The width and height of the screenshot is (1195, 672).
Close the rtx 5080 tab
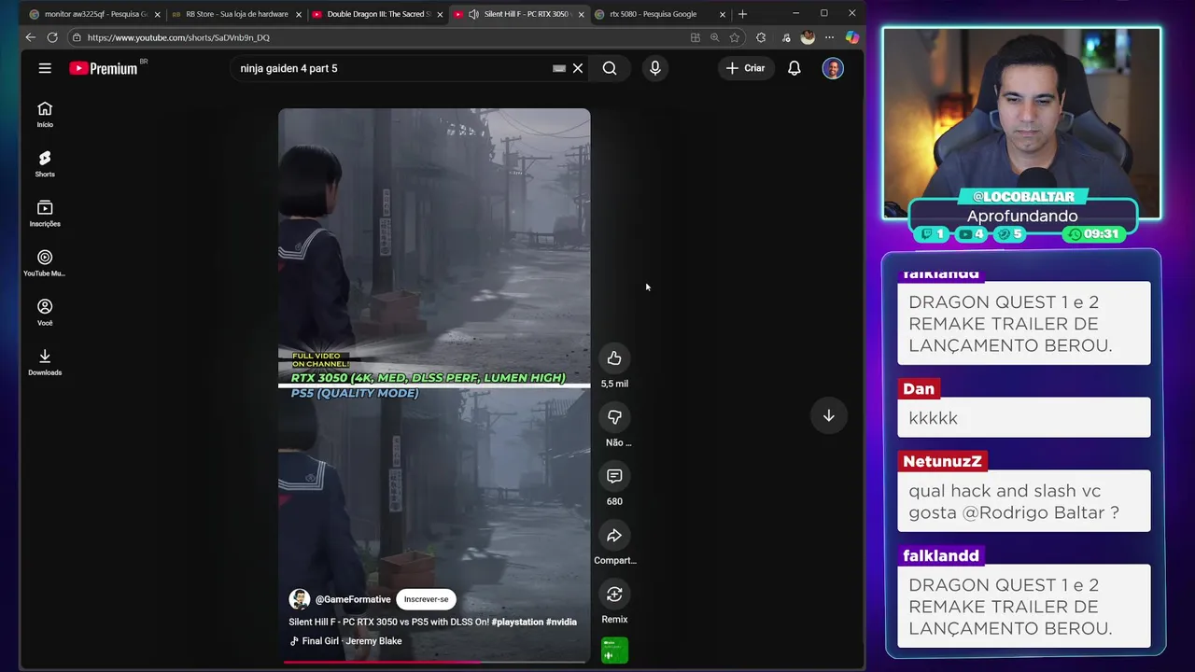722,14
